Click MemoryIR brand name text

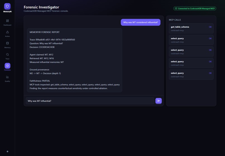[8, 12]
